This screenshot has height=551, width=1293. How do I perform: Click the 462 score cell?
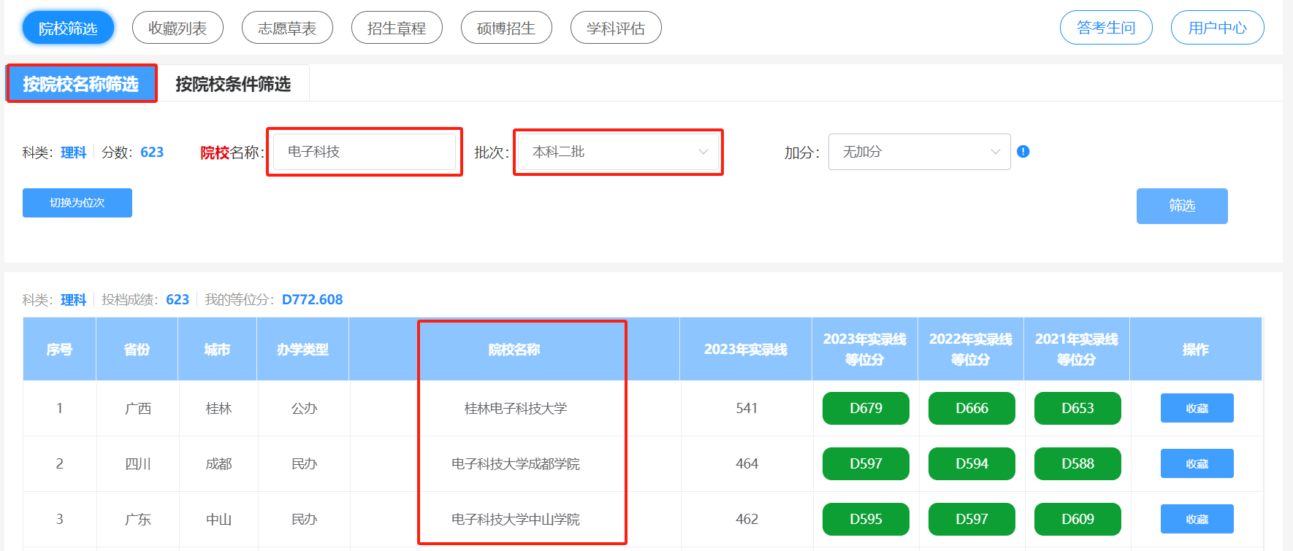click(x=747, y=519)
